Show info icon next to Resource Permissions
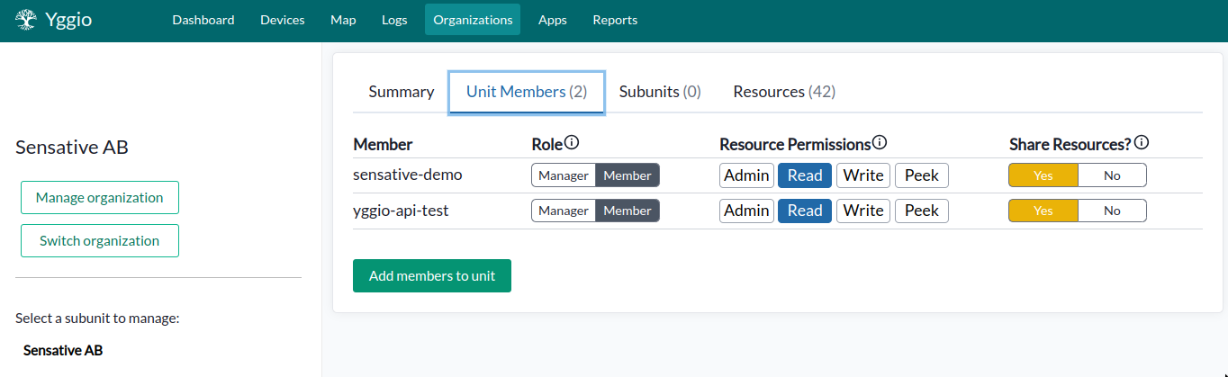Image resolution: width=1228 pixels, height=377 pixels. click(880, 143)
